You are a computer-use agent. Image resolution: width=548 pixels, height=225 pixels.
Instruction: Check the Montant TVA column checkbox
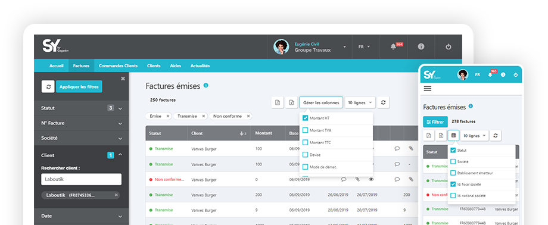coord(305,130)
